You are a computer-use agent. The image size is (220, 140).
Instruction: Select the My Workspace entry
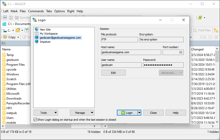(48, 34)
